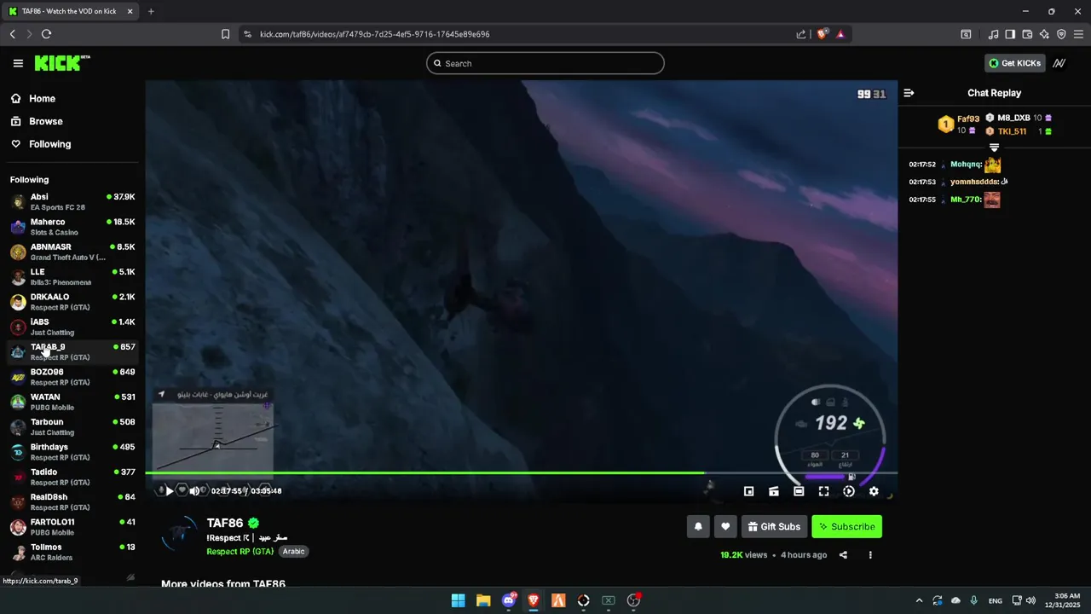This screenshot has height=614, width=1091.
Task: Click Faf93 top gifter in leaderboard
Action: [x=968, y=119]
